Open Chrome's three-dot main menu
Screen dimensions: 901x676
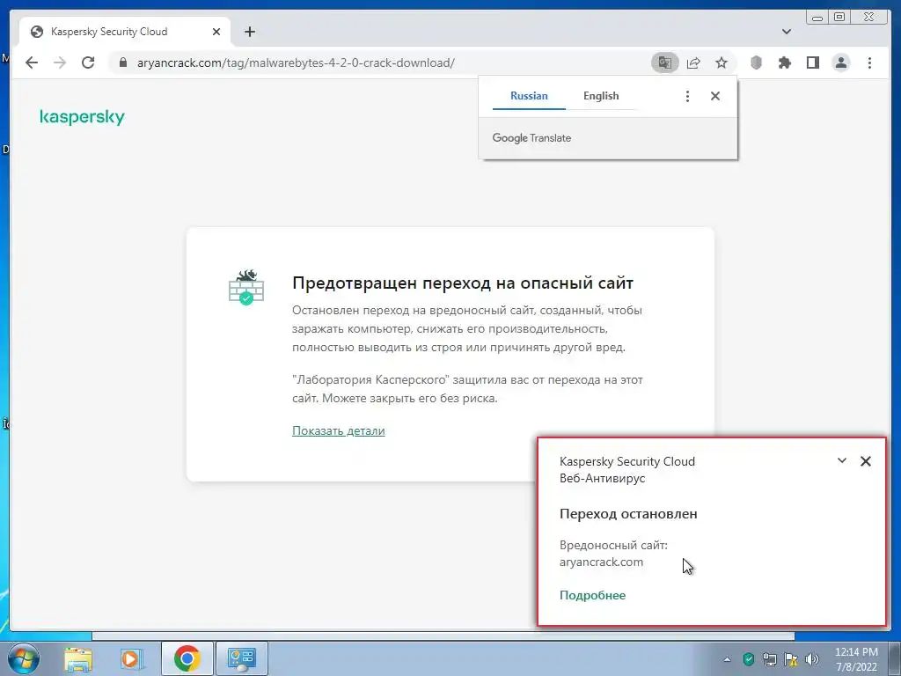click(869, 62)
